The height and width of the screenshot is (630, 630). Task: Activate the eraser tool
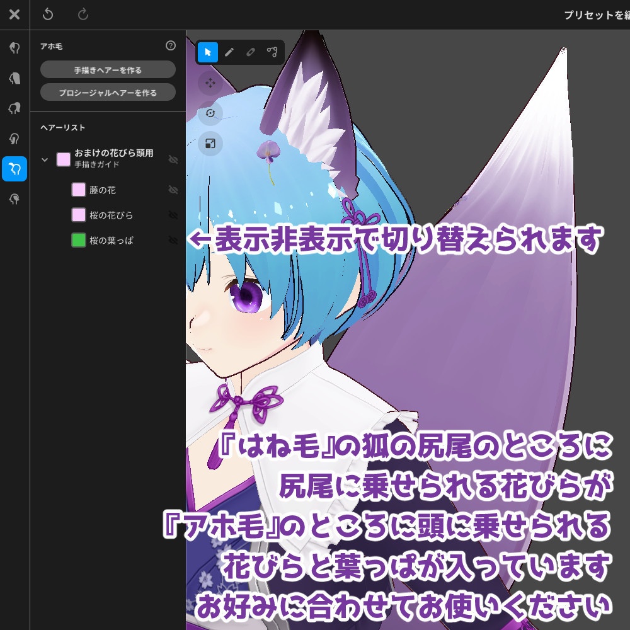251,52
